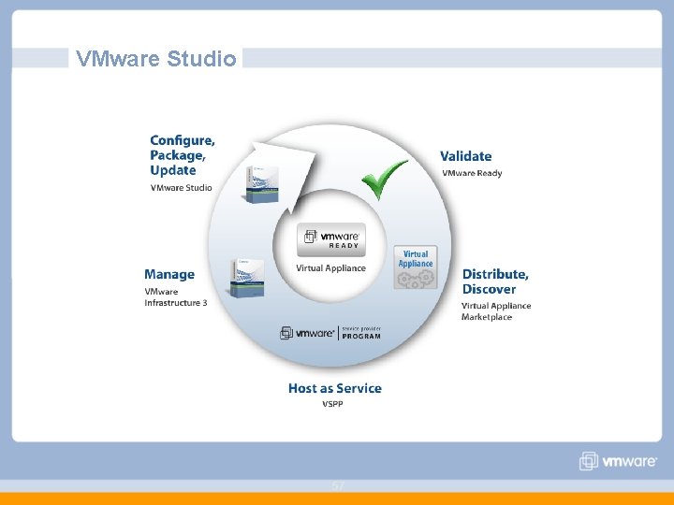This screenshot has width=674, height=505.
Task: Click the 'Validate' heading
Action: click(x=466, y=156)
